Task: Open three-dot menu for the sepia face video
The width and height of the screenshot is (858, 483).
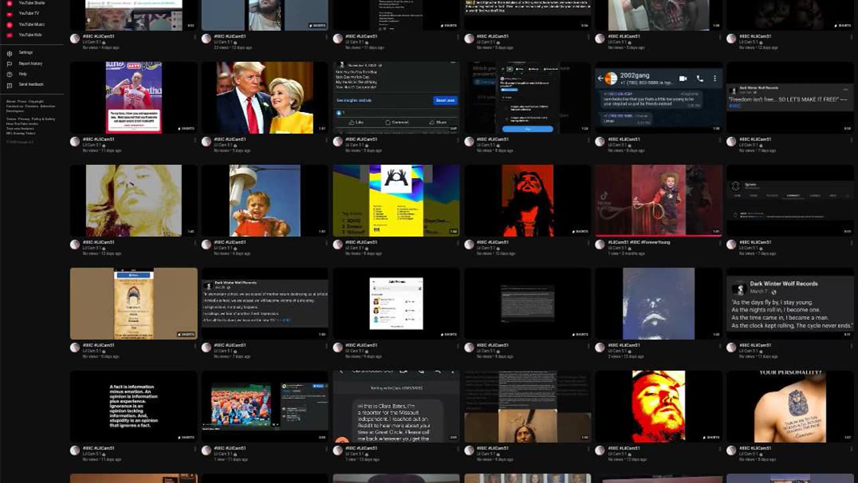Action: [x=194, y=243]
